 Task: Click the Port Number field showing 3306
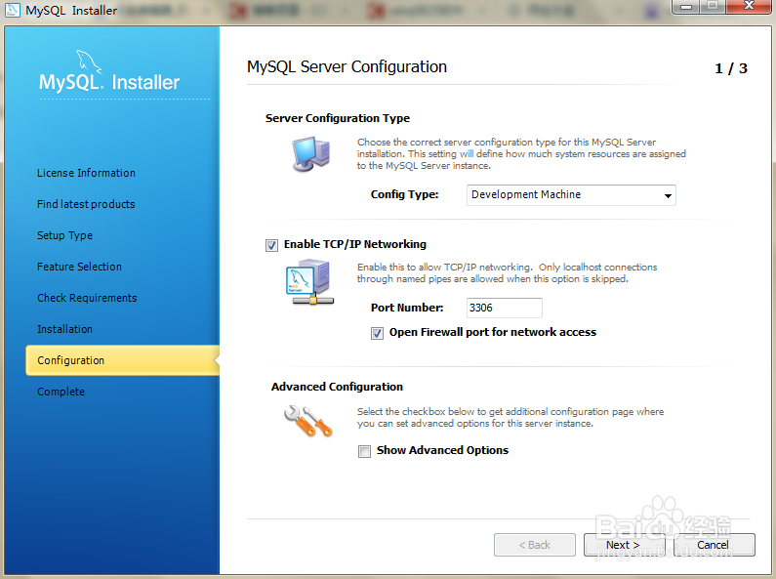[505, 308]
